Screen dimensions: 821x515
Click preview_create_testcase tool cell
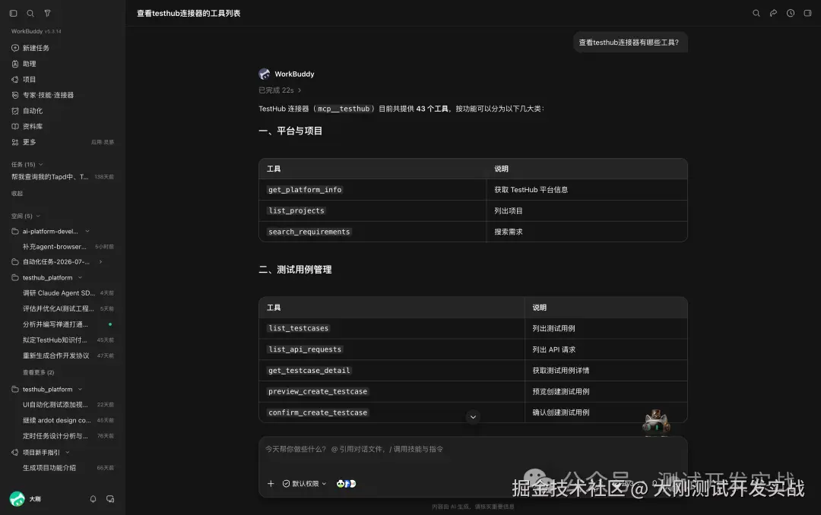coord(318,391)
